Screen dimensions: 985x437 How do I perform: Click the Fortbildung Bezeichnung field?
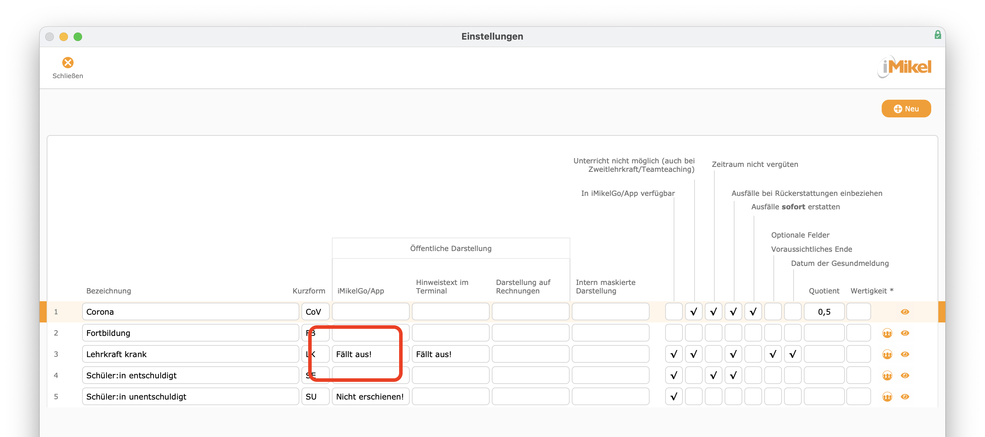[190, 333]
